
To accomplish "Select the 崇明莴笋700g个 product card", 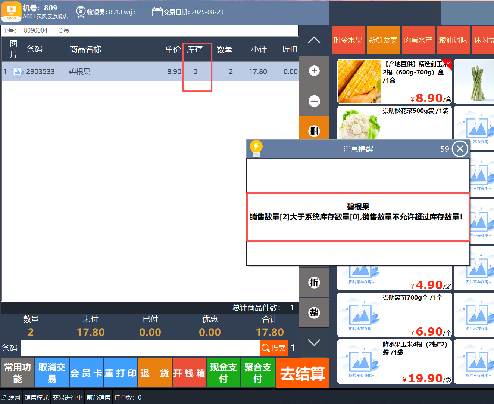I will (x=394, y=315).
